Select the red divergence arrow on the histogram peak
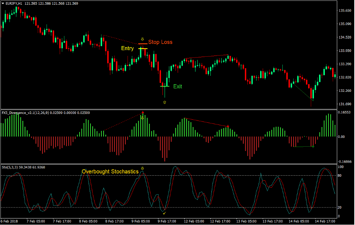This screenshot has height=225, width=355. point(143,112)
